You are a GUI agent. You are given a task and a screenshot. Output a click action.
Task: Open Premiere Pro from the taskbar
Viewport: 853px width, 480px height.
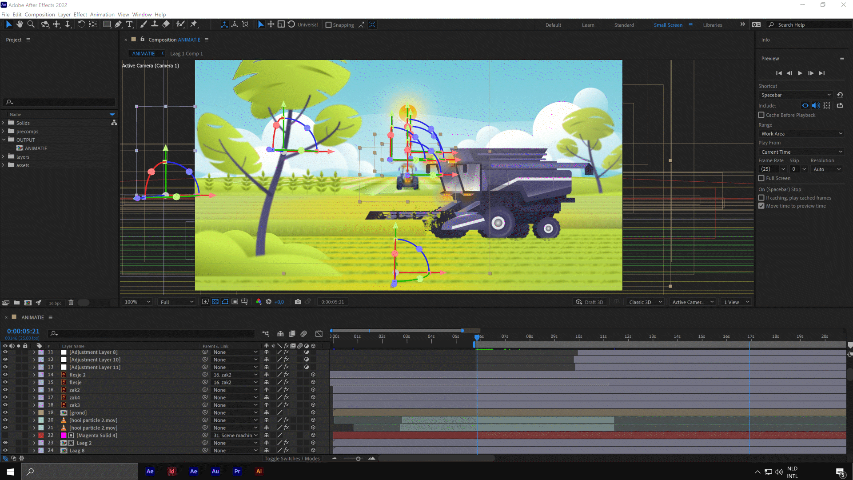(x=237, y=472)
